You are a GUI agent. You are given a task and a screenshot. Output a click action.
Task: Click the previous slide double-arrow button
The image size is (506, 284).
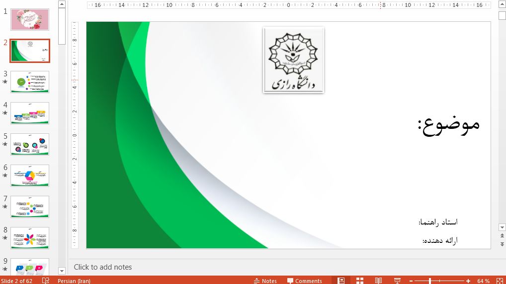tap(502, 235)
